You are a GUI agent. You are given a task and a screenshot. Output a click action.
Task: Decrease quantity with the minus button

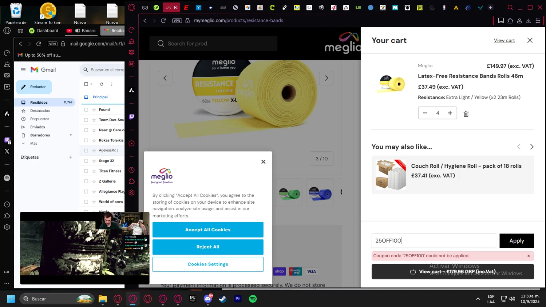[425, 113]
